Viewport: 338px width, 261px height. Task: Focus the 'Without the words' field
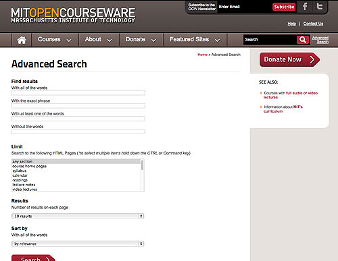78,132
